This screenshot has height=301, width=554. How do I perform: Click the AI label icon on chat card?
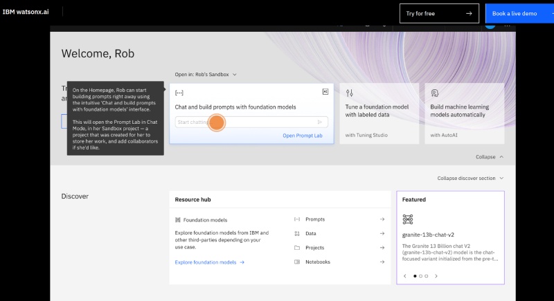pyautogui.click(x=325, y=92)
